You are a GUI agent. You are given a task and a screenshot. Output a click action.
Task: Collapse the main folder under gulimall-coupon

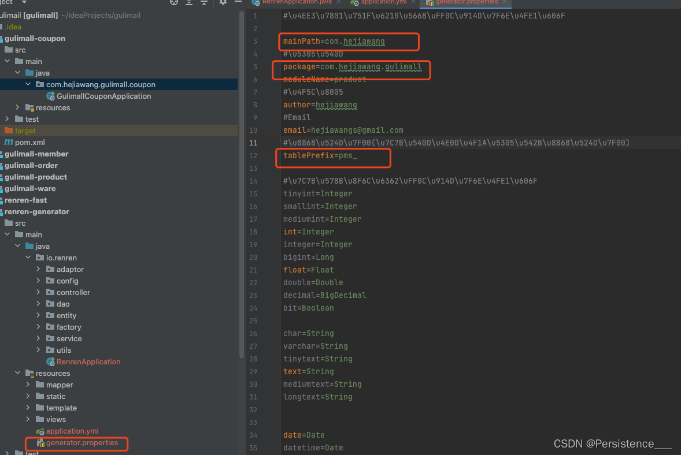click(8, 61)
